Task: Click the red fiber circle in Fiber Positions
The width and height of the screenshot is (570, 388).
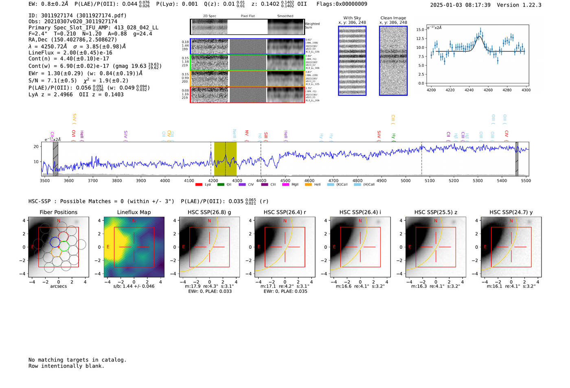Action: 63,237
